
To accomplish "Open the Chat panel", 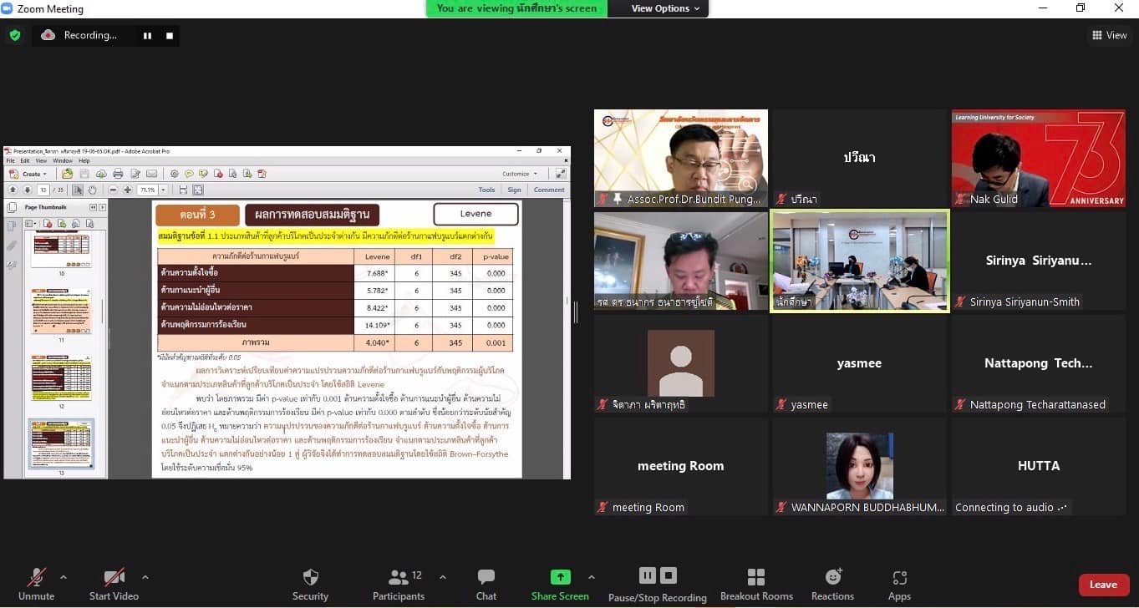I will (x=486, y=578).
